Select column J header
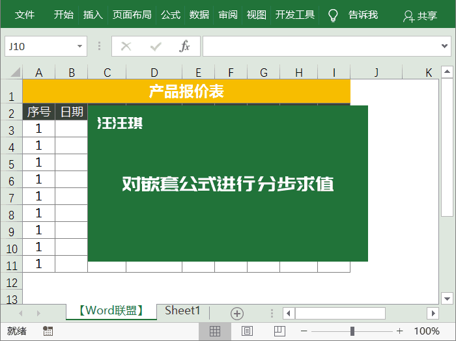Image resolution: width=456 pixels, height=341 pixels. 377,72
